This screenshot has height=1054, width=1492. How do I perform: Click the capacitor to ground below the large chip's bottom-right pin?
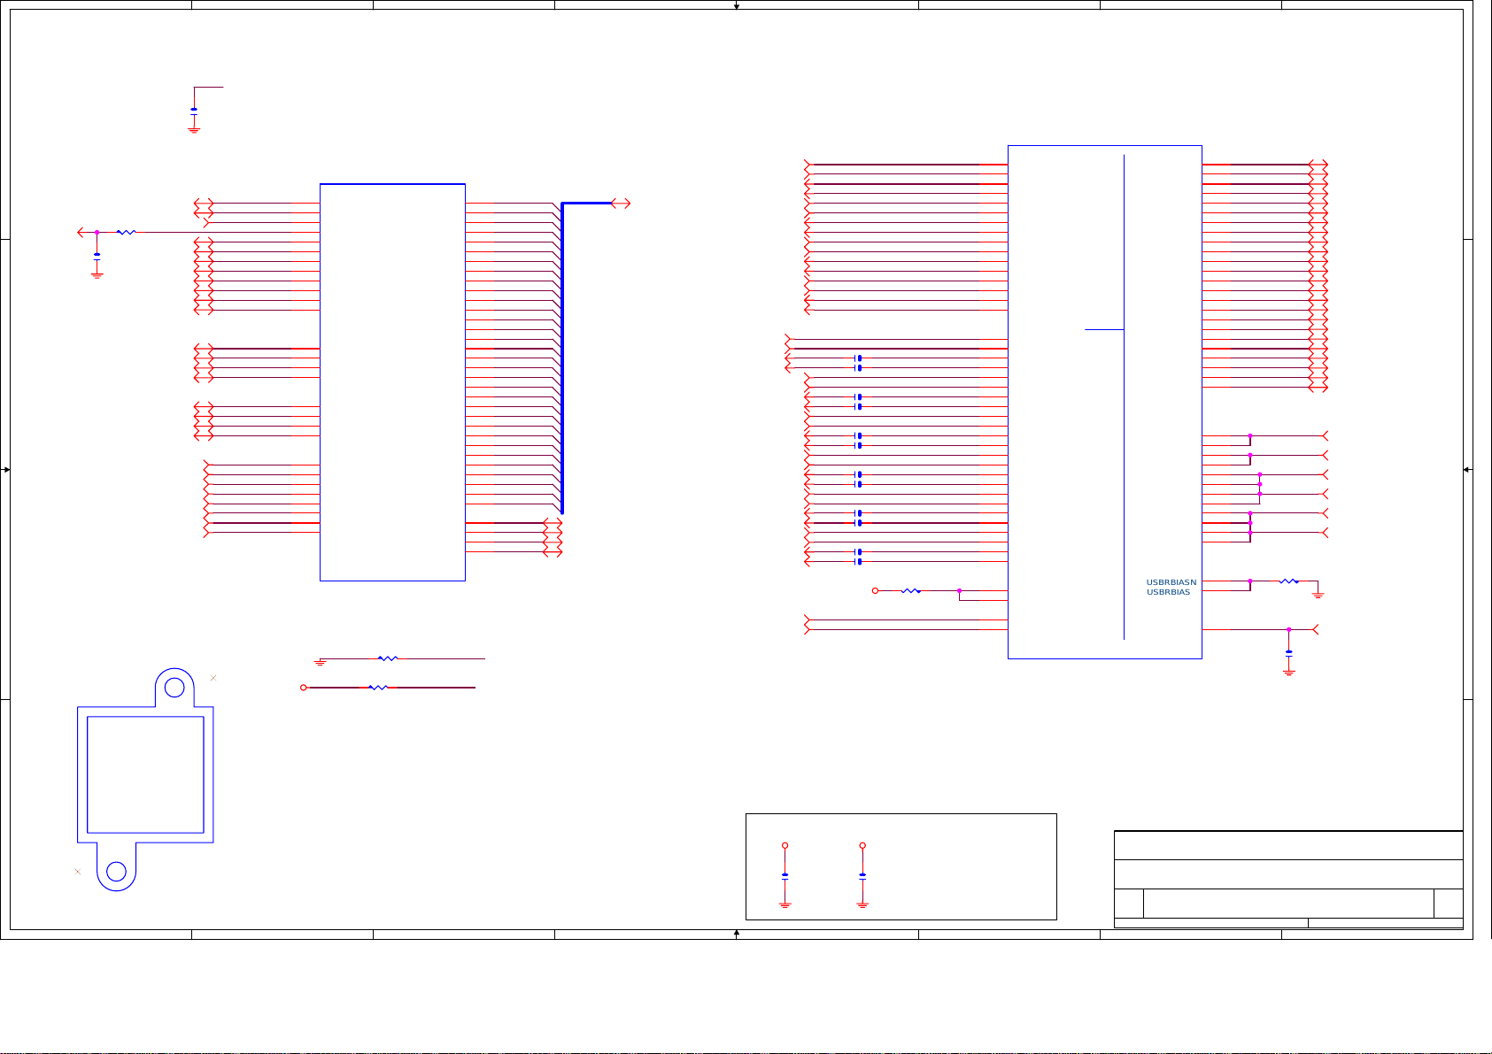tap(1288, 652)
